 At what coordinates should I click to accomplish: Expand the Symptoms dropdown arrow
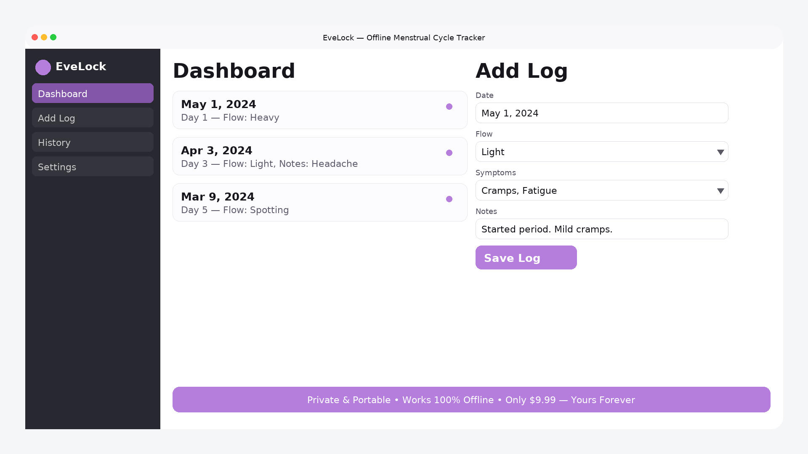pos(720,191)
